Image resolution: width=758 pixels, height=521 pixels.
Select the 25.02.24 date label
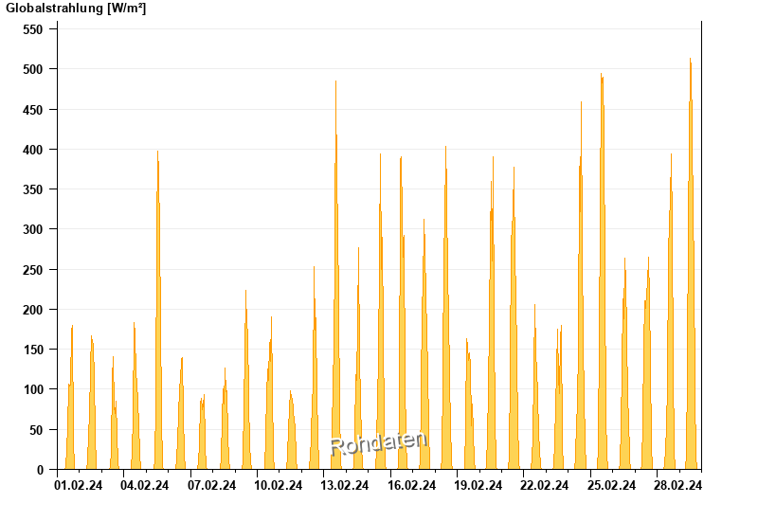[612, 486]
